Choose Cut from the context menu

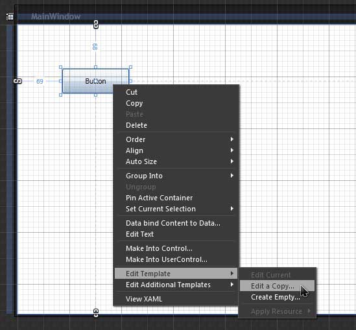tap(176, 92)
